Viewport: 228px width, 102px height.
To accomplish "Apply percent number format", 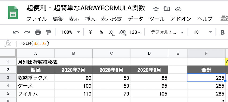I will [x=101, y=32].
